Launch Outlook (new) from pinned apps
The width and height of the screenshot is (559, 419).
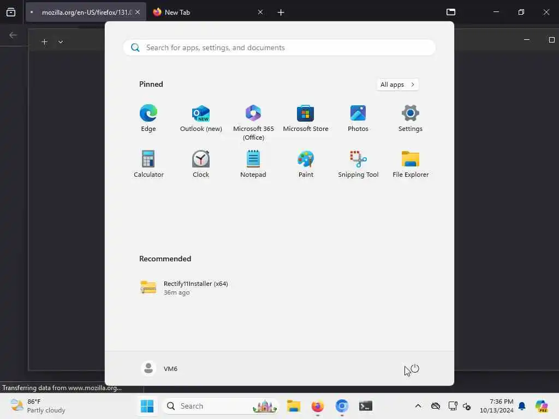[x=201, y=118]
